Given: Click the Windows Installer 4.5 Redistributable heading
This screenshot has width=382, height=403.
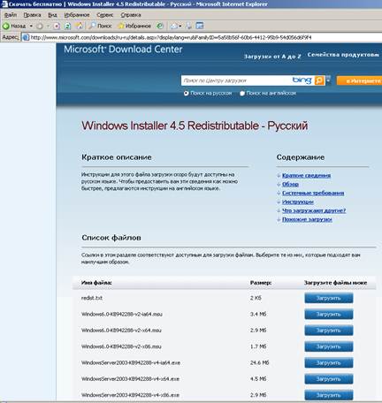Looking at the screenshot, I should pyautogui.click(x=195, y=125).
